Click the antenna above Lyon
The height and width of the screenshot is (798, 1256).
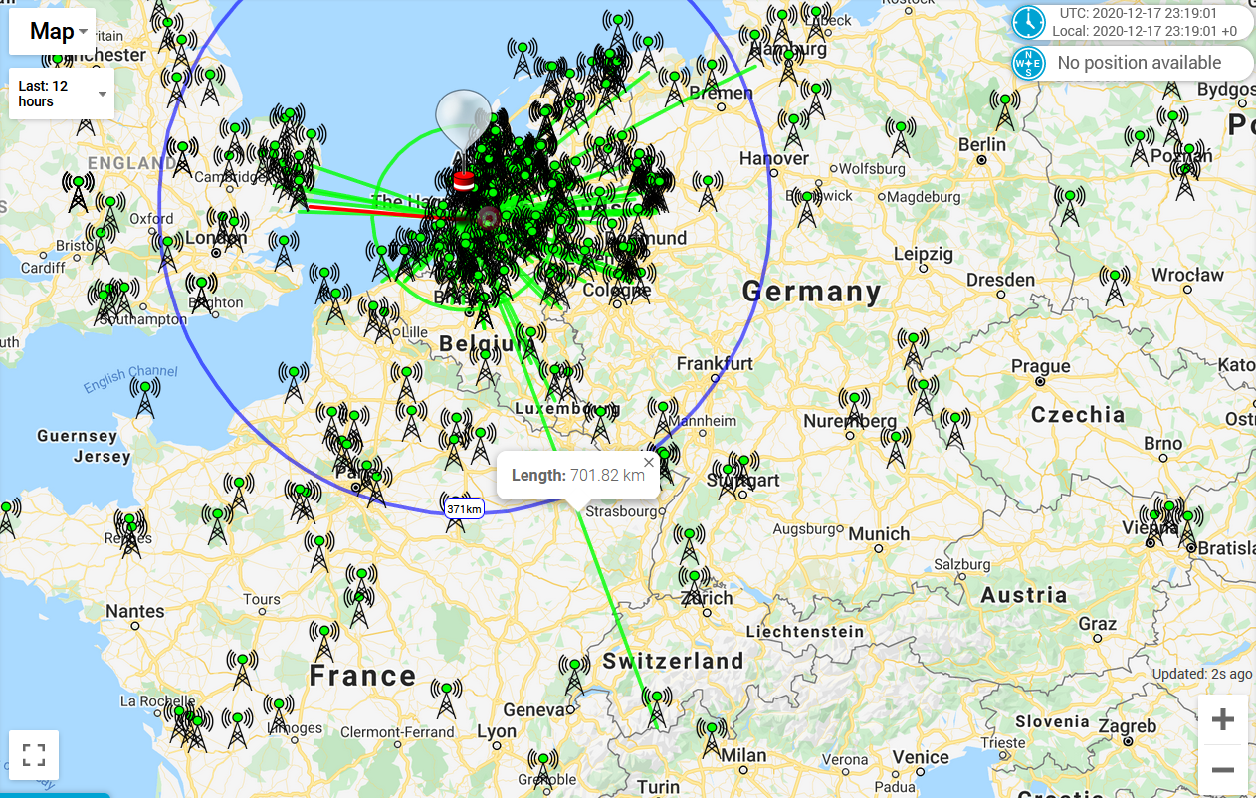click(447, 698)
